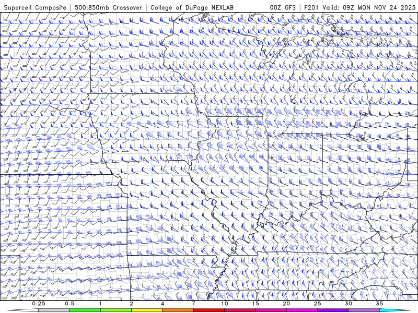
Task: Click the legend value "20"
Action: point(286,304)
